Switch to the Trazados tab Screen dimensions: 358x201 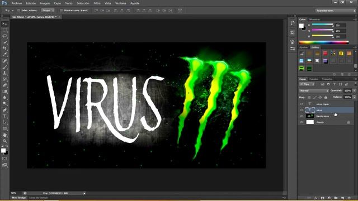click(x=327, y=79)
